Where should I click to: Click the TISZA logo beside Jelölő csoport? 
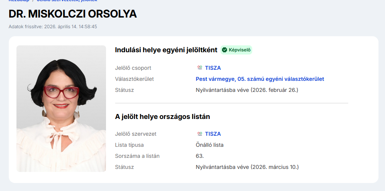point(200,68)
